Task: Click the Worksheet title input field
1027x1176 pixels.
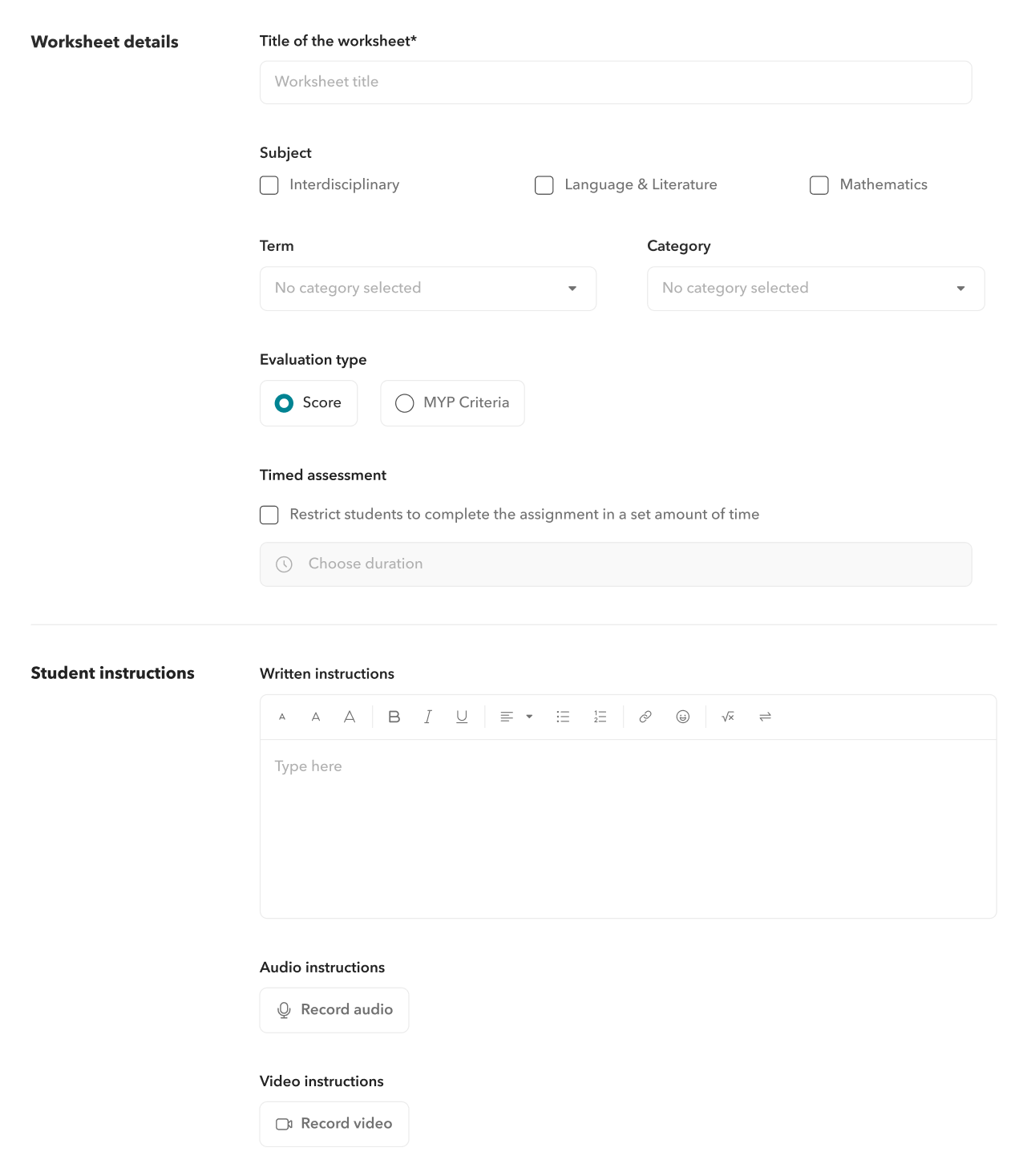Action: pyautogui.click(x=616, y=83)
